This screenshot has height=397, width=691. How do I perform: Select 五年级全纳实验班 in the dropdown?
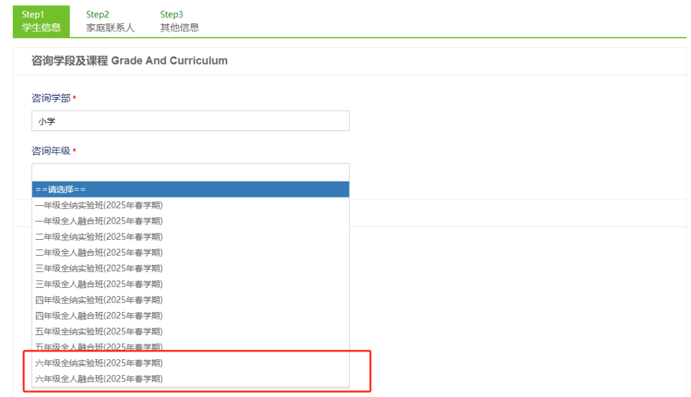pyautogui.click(x=99, y=331)
